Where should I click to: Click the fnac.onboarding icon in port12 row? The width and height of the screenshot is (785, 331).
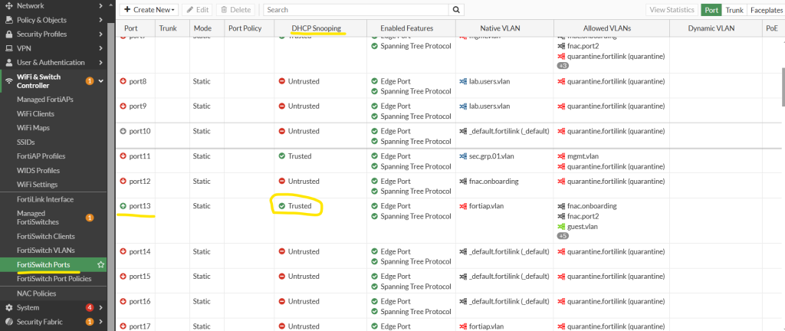pos(463,181)
